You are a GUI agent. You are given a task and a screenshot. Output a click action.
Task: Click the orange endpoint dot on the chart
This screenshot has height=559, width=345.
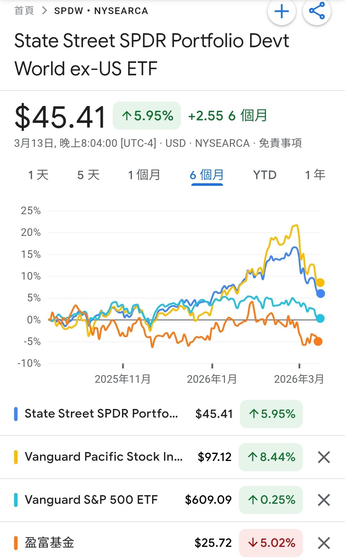tap(318, 341)
